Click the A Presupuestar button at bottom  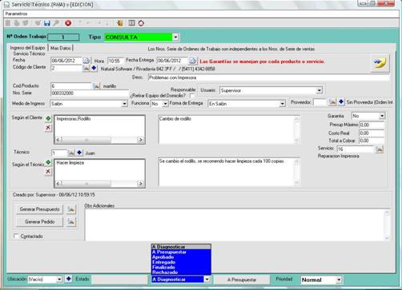click(242, 280)
